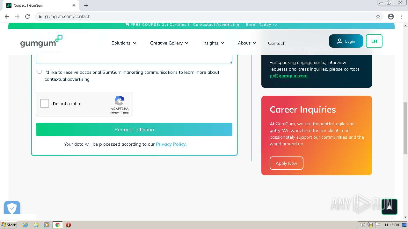408x229 pixels.
Task: Click the show desktop tray button
Action: pyautogui.click(x=404, y=225)
